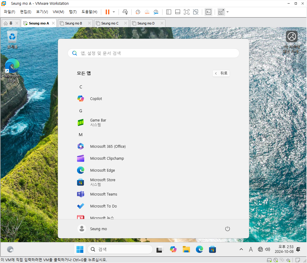Jump to letter G in app list
Viewport: 307px width, 263px height.
pyautogui.click(x=81, y=111)
